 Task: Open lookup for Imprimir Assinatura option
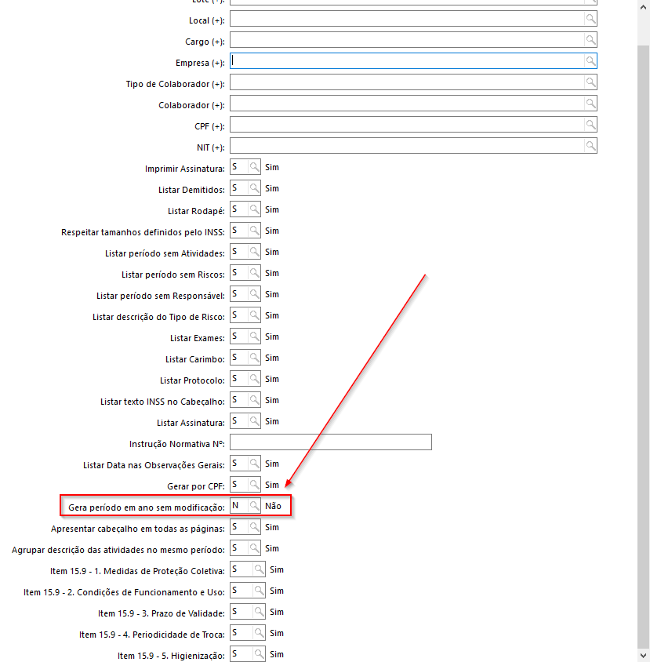(x=254, y=167)
